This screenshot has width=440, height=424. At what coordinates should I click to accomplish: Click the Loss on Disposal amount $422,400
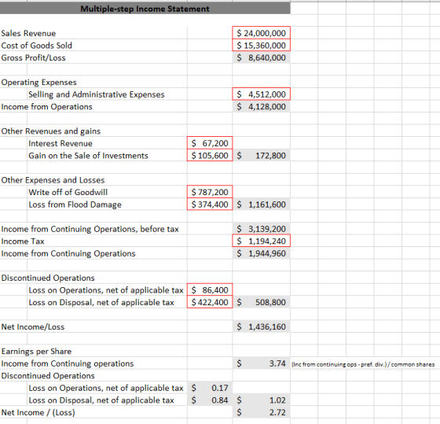(x=210, y=302)
